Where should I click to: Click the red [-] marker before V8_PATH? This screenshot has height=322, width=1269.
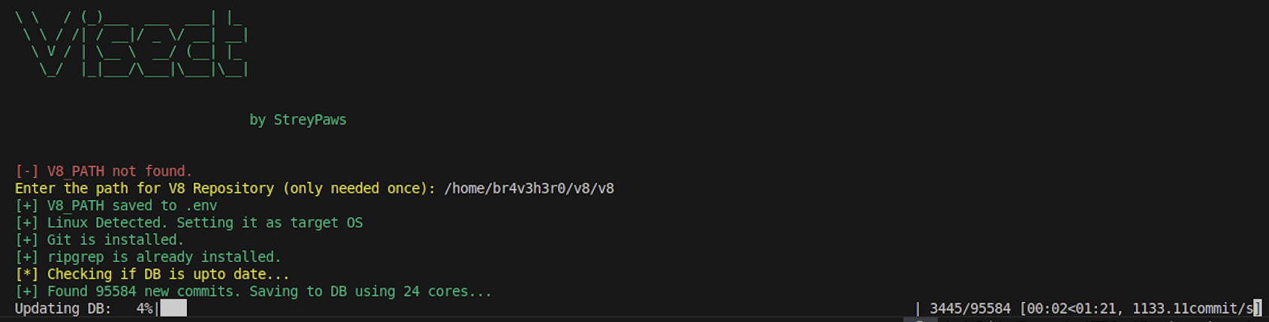point(27,171)
